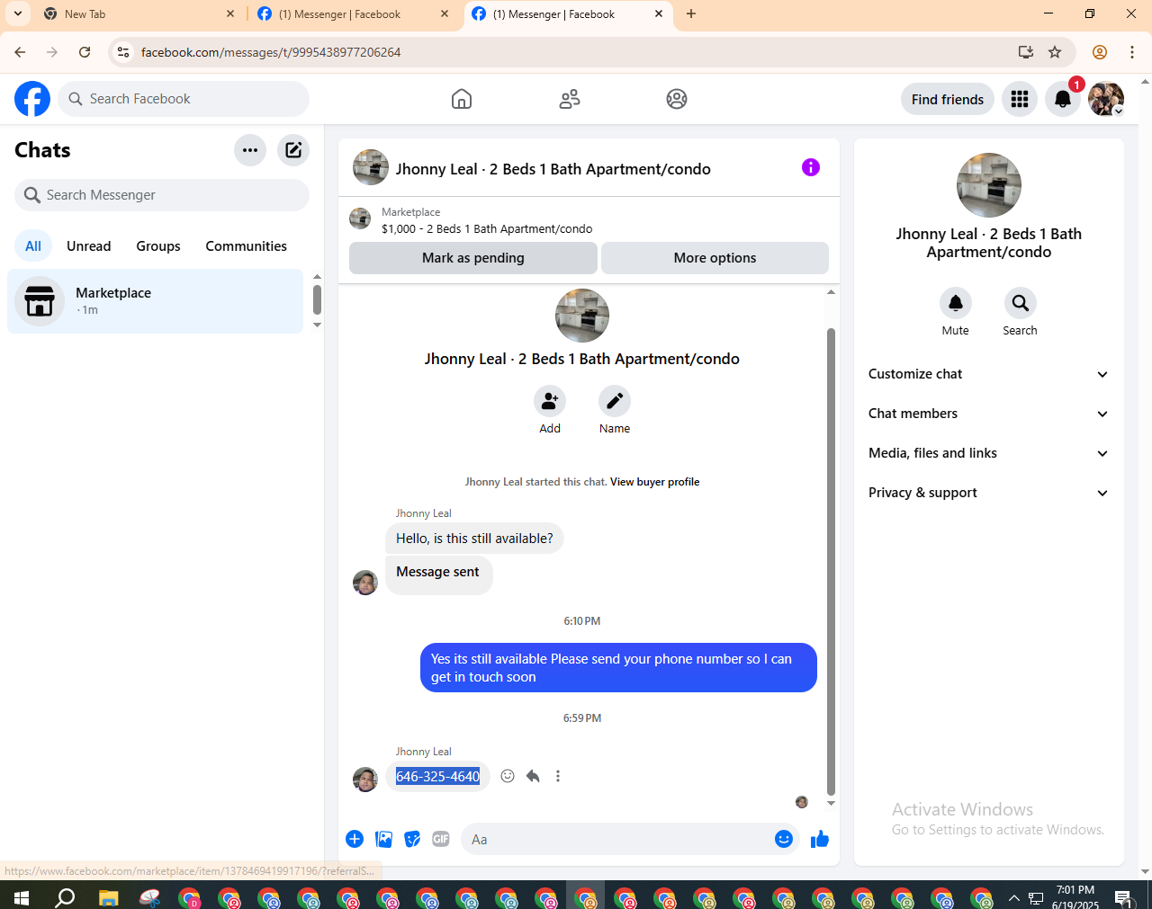Open the browser tab search dropdown
Screen dimensions: 1152x909
pyautogui.click(x=18, y=13)
